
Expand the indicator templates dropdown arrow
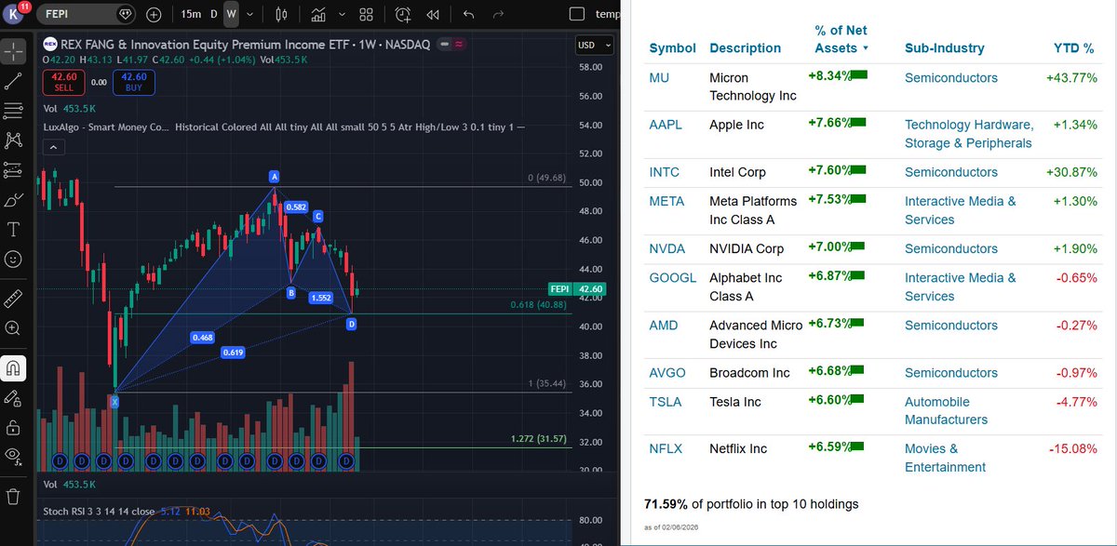tap(342, 15)
